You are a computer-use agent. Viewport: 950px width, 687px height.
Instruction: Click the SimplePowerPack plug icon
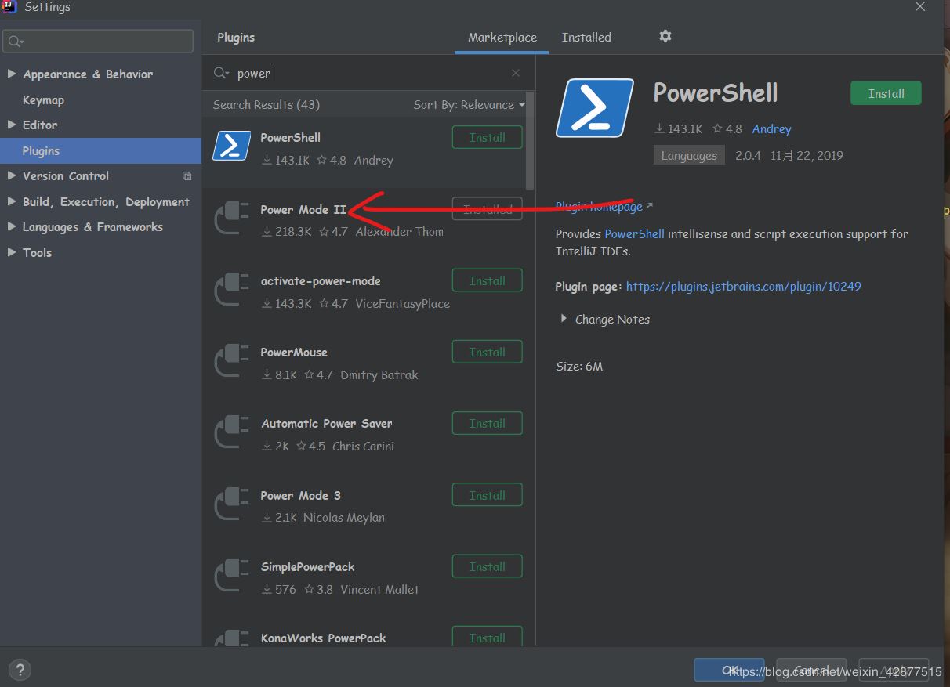231,575
